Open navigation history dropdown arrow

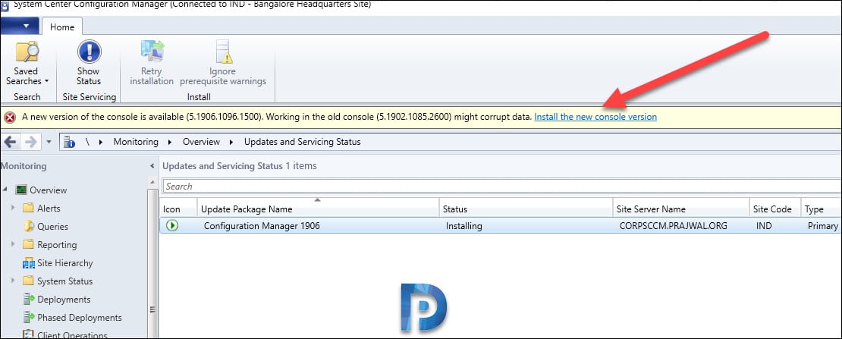point(49,143)
